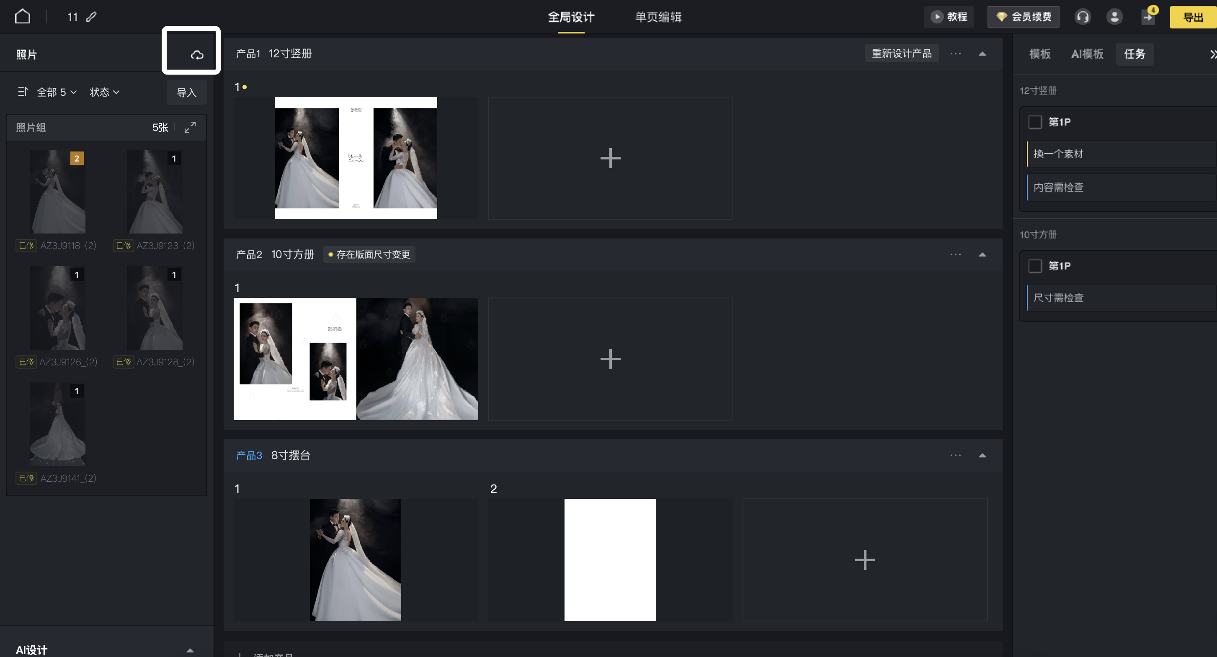Open more options for 产品1
The height and width of the screenshot is (657, 1217).
[x=955, y=54]
